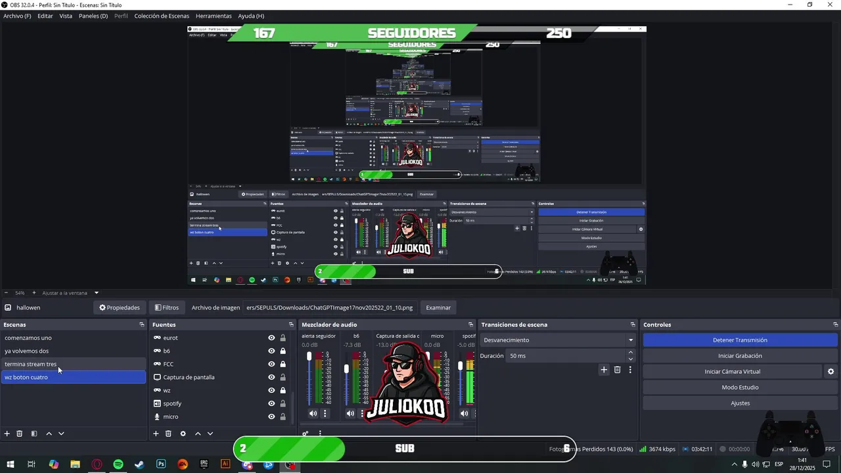Zoom out preview with minus icon
This screenshot has width=841, height=473.
(6, 293)
